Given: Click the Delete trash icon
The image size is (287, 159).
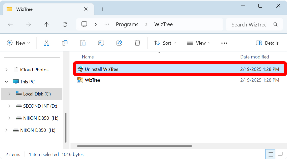Looking at the screenshot, I should 137,43.
